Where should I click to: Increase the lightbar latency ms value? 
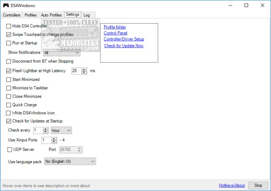pyautogui.click(x=84, y=69)
